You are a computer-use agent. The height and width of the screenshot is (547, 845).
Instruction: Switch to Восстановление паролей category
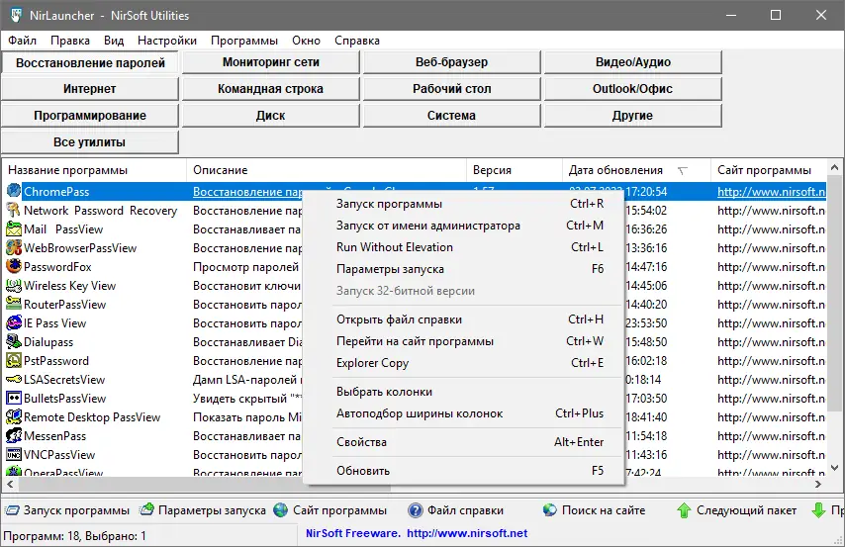click(90, 62)
